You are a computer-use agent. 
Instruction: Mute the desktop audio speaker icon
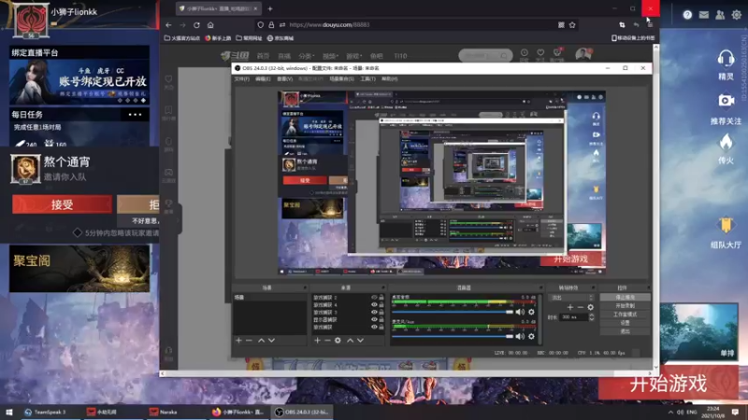point(520,312)
